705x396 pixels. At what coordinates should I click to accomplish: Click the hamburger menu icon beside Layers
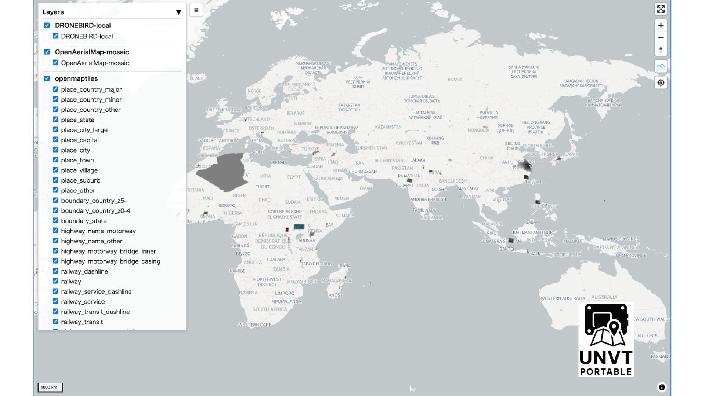(196, 10)
